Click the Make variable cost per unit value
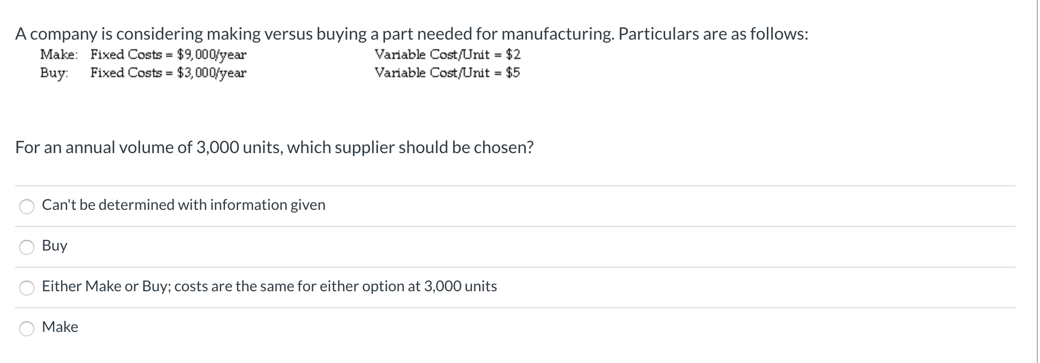The height and width of the screenshot is (363, 1040). click(514, 54)
